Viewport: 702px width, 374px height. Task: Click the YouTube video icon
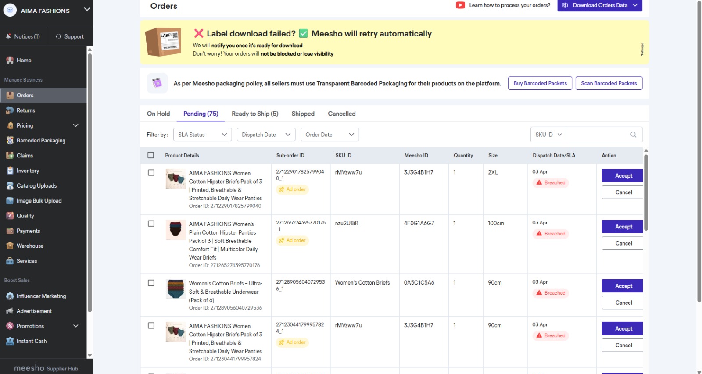pyautogui.click(x=460, y=5)
